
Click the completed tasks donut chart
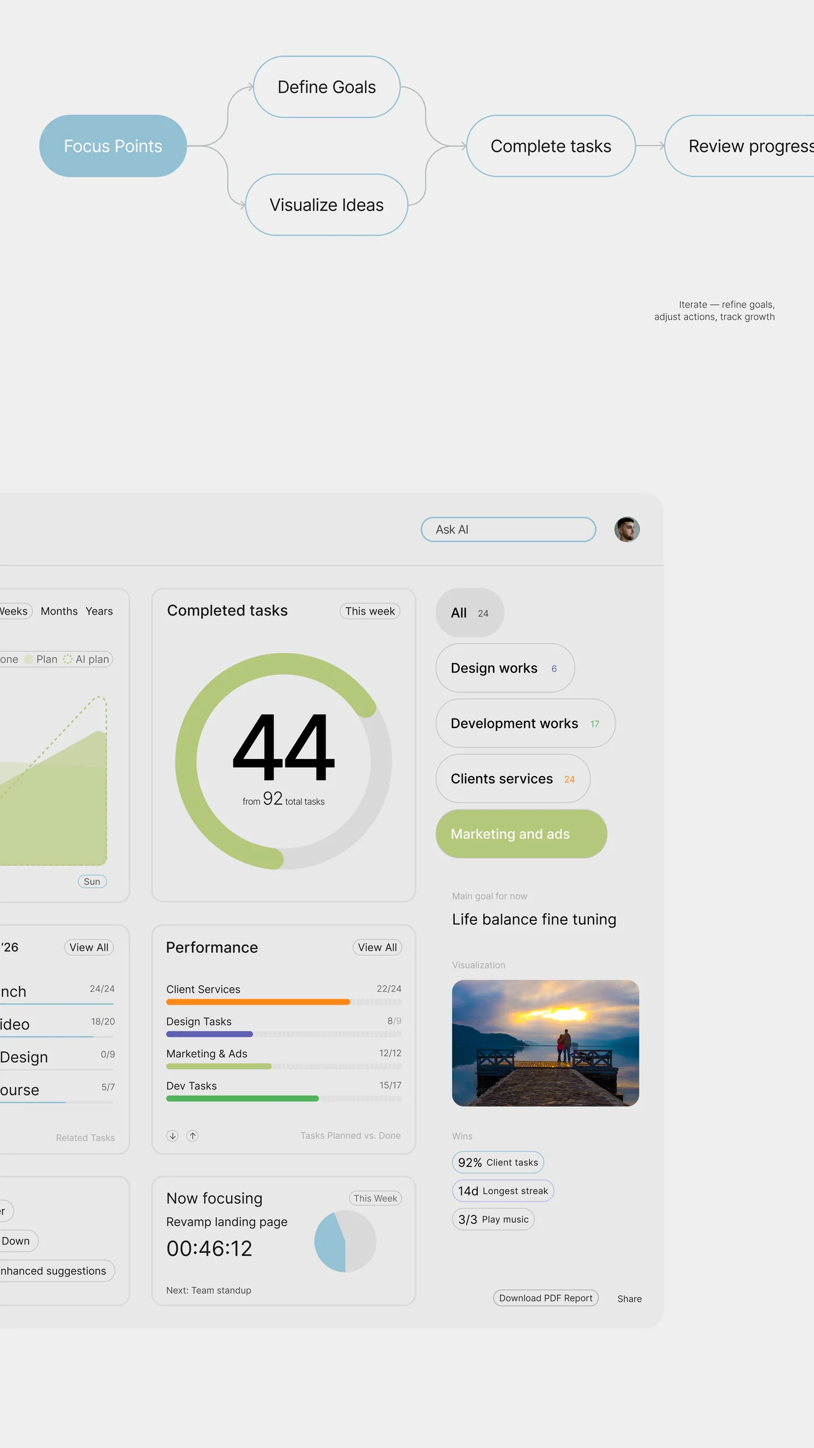[x=284, y=761]
